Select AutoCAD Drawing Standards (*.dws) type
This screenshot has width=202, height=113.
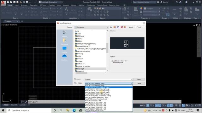(x=109, y=97)
